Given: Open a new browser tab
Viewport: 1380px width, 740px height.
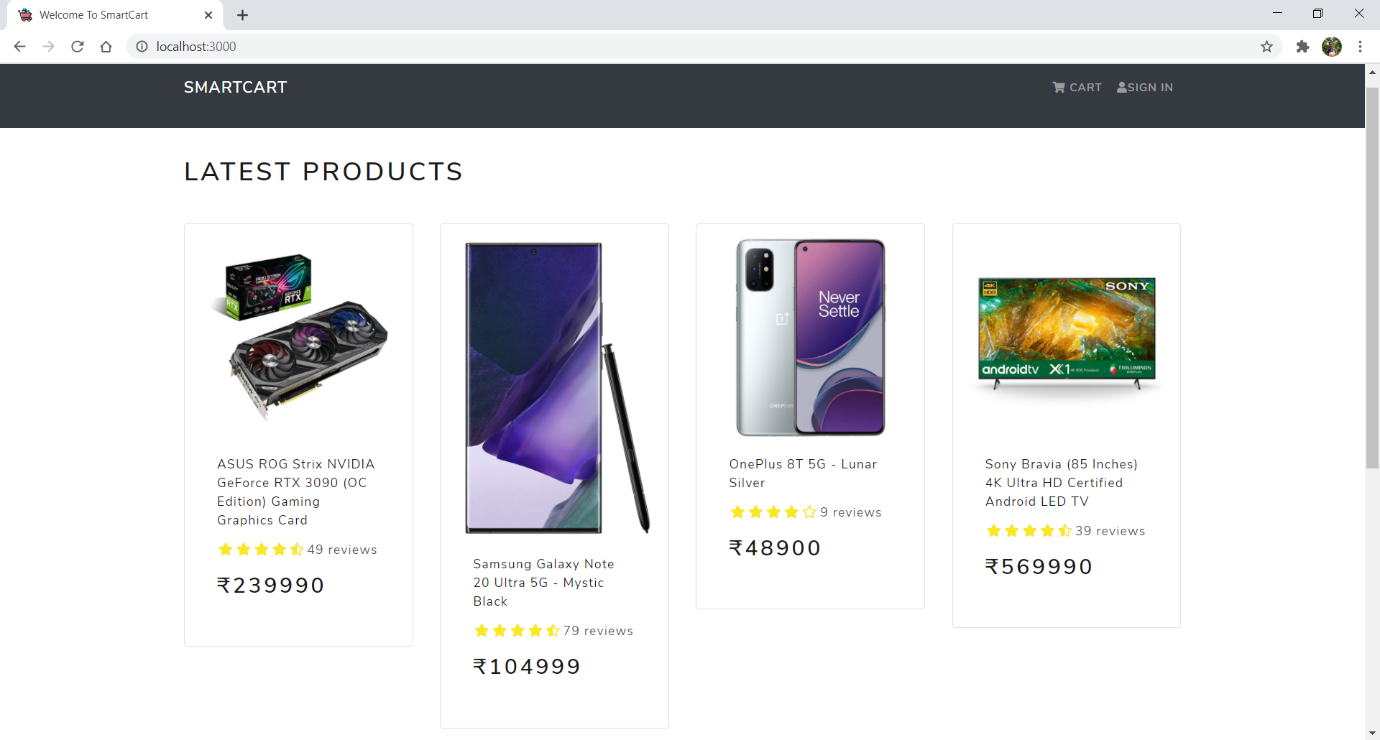Looking at the screenshot, I should point(243,15).
